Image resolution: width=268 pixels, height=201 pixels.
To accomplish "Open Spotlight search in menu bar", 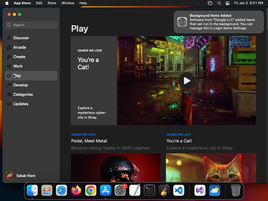I will (x=219, y=3).
